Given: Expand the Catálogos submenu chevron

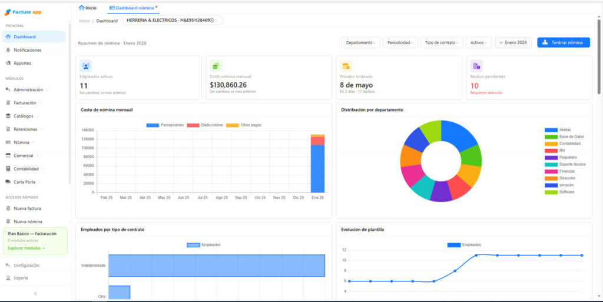Looking at the screenshot, I should click(37, 116).
